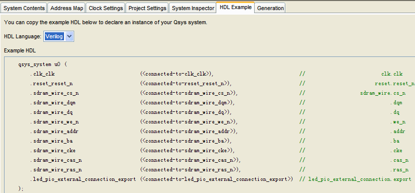The image size is (415, 193).
Task: Select the .clk_clk port name
Action: (x=42, y=74)
